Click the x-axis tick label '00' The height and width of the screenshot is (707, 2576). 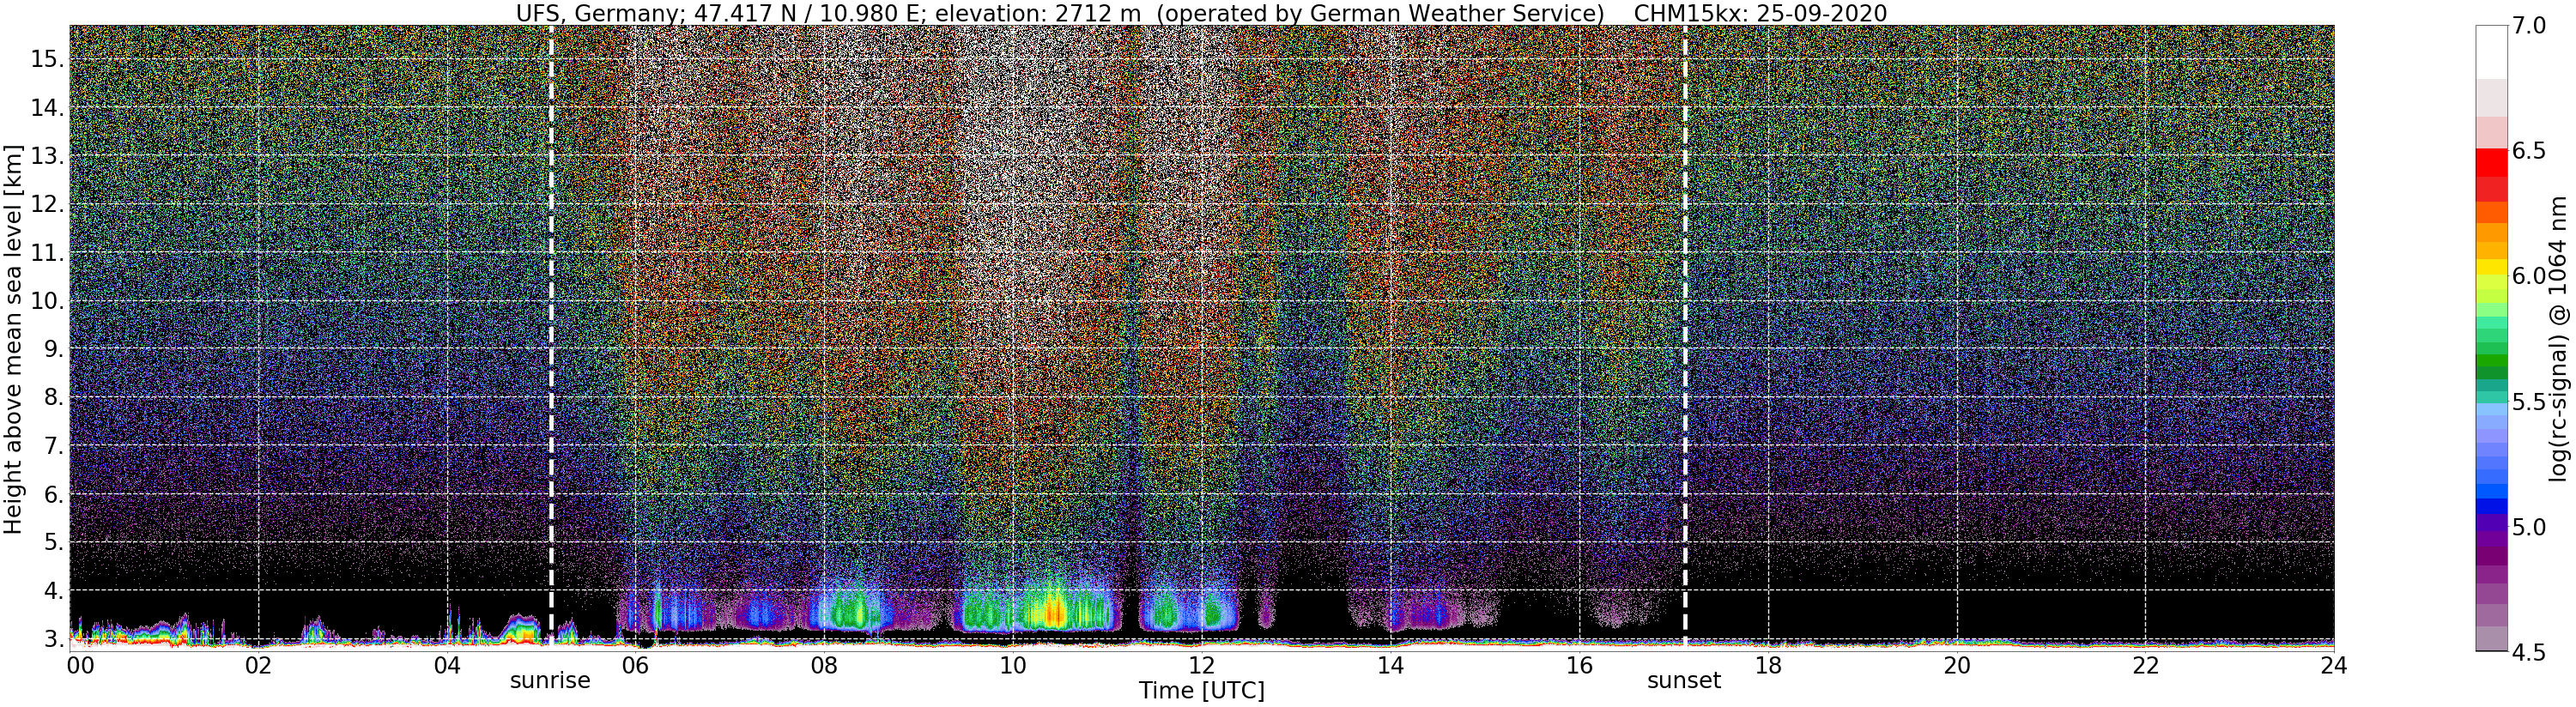click(x=79, y=665)
